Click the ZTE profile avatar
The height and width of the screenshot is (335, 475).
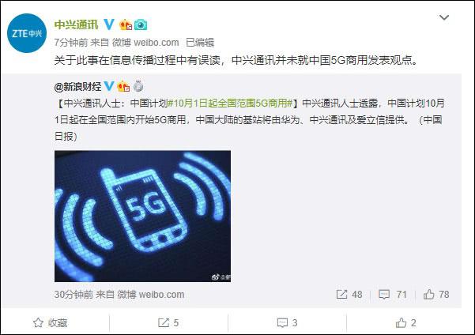tap(27, 33)
